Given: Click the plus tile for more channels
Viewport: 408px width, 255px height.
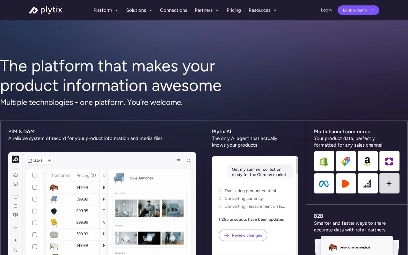Looking at the screenshot, I should pyautogui.click(x=389, y=183).
